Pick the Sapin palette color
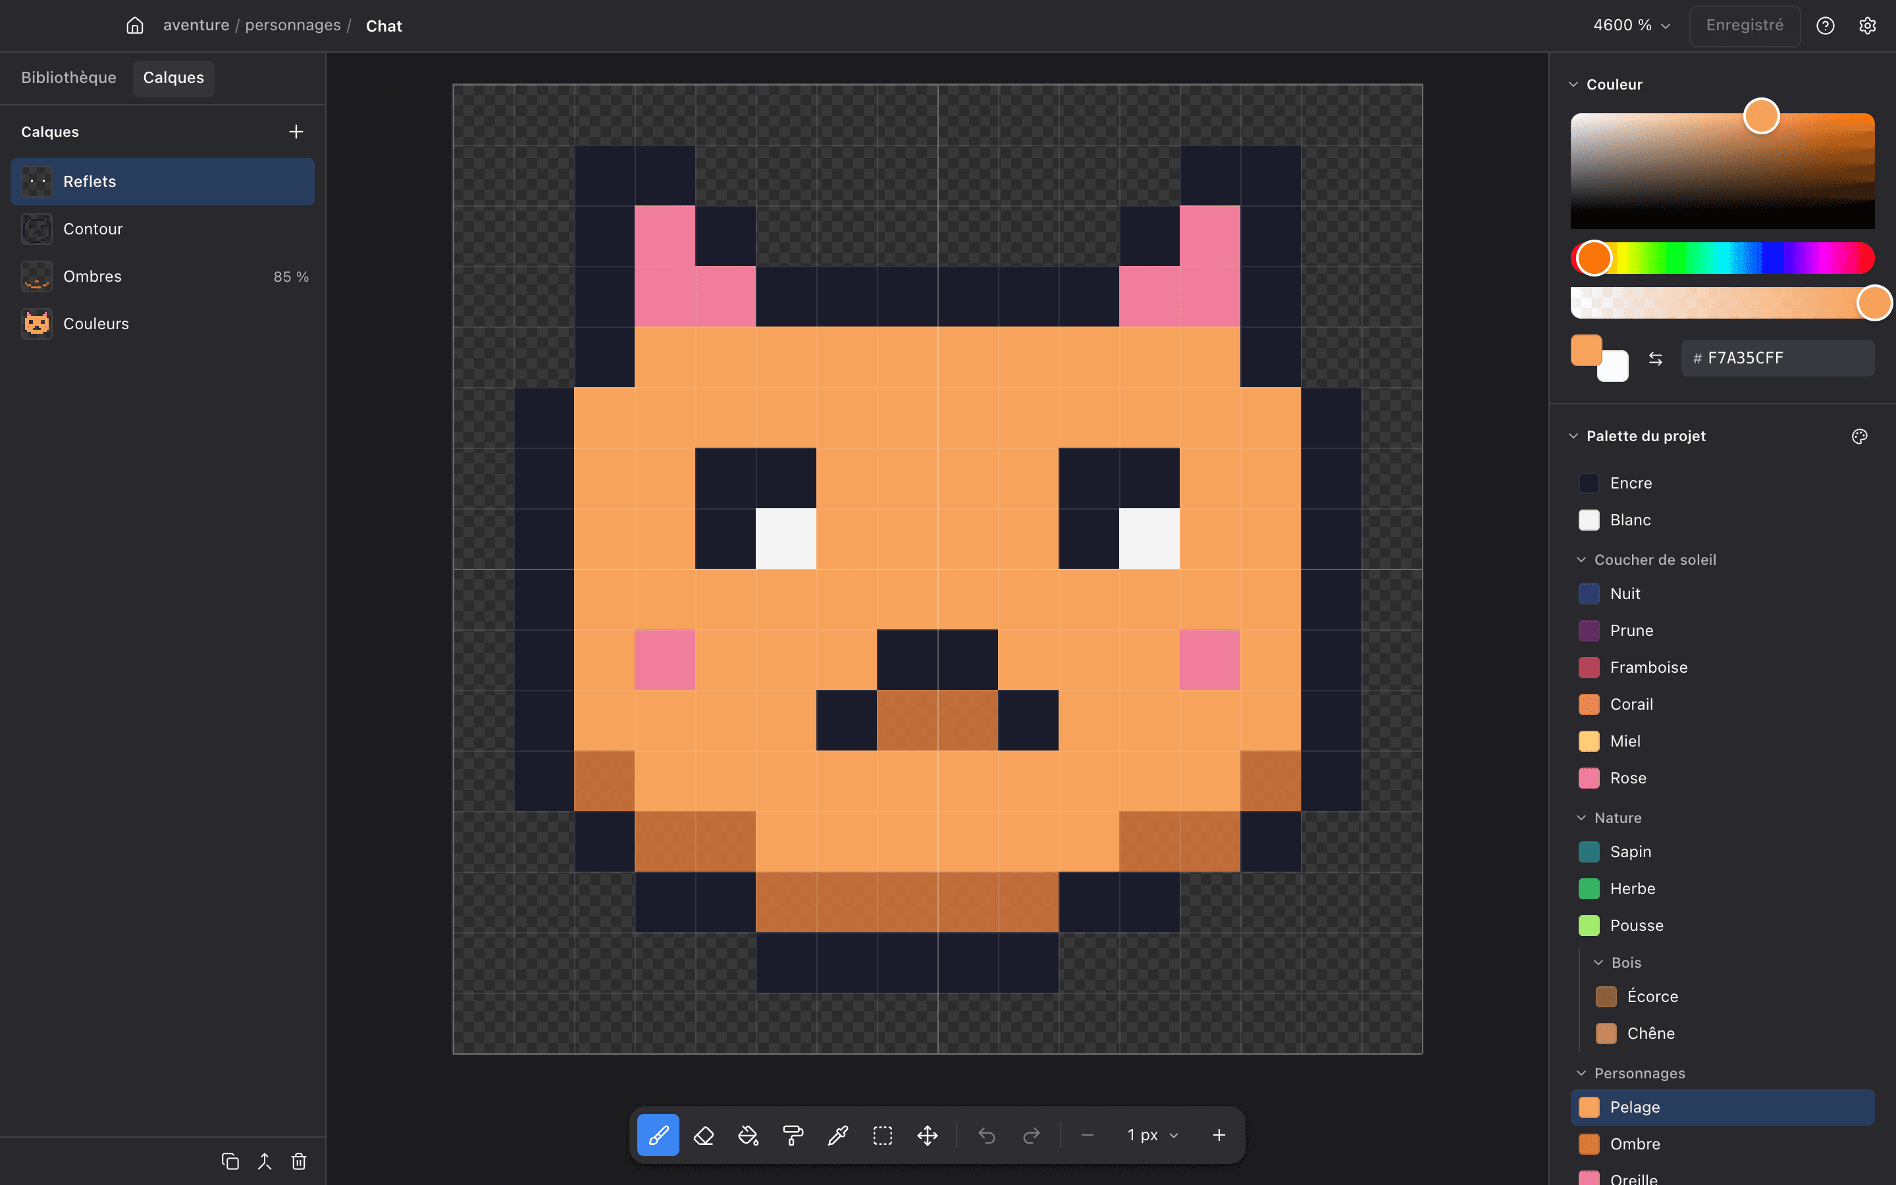 [1723, 852]
